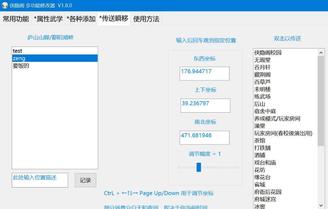Click the 上下坐标 value field
Image resolution: width=328 pixels, height=209 pixels.
click(x=205, y=106)
